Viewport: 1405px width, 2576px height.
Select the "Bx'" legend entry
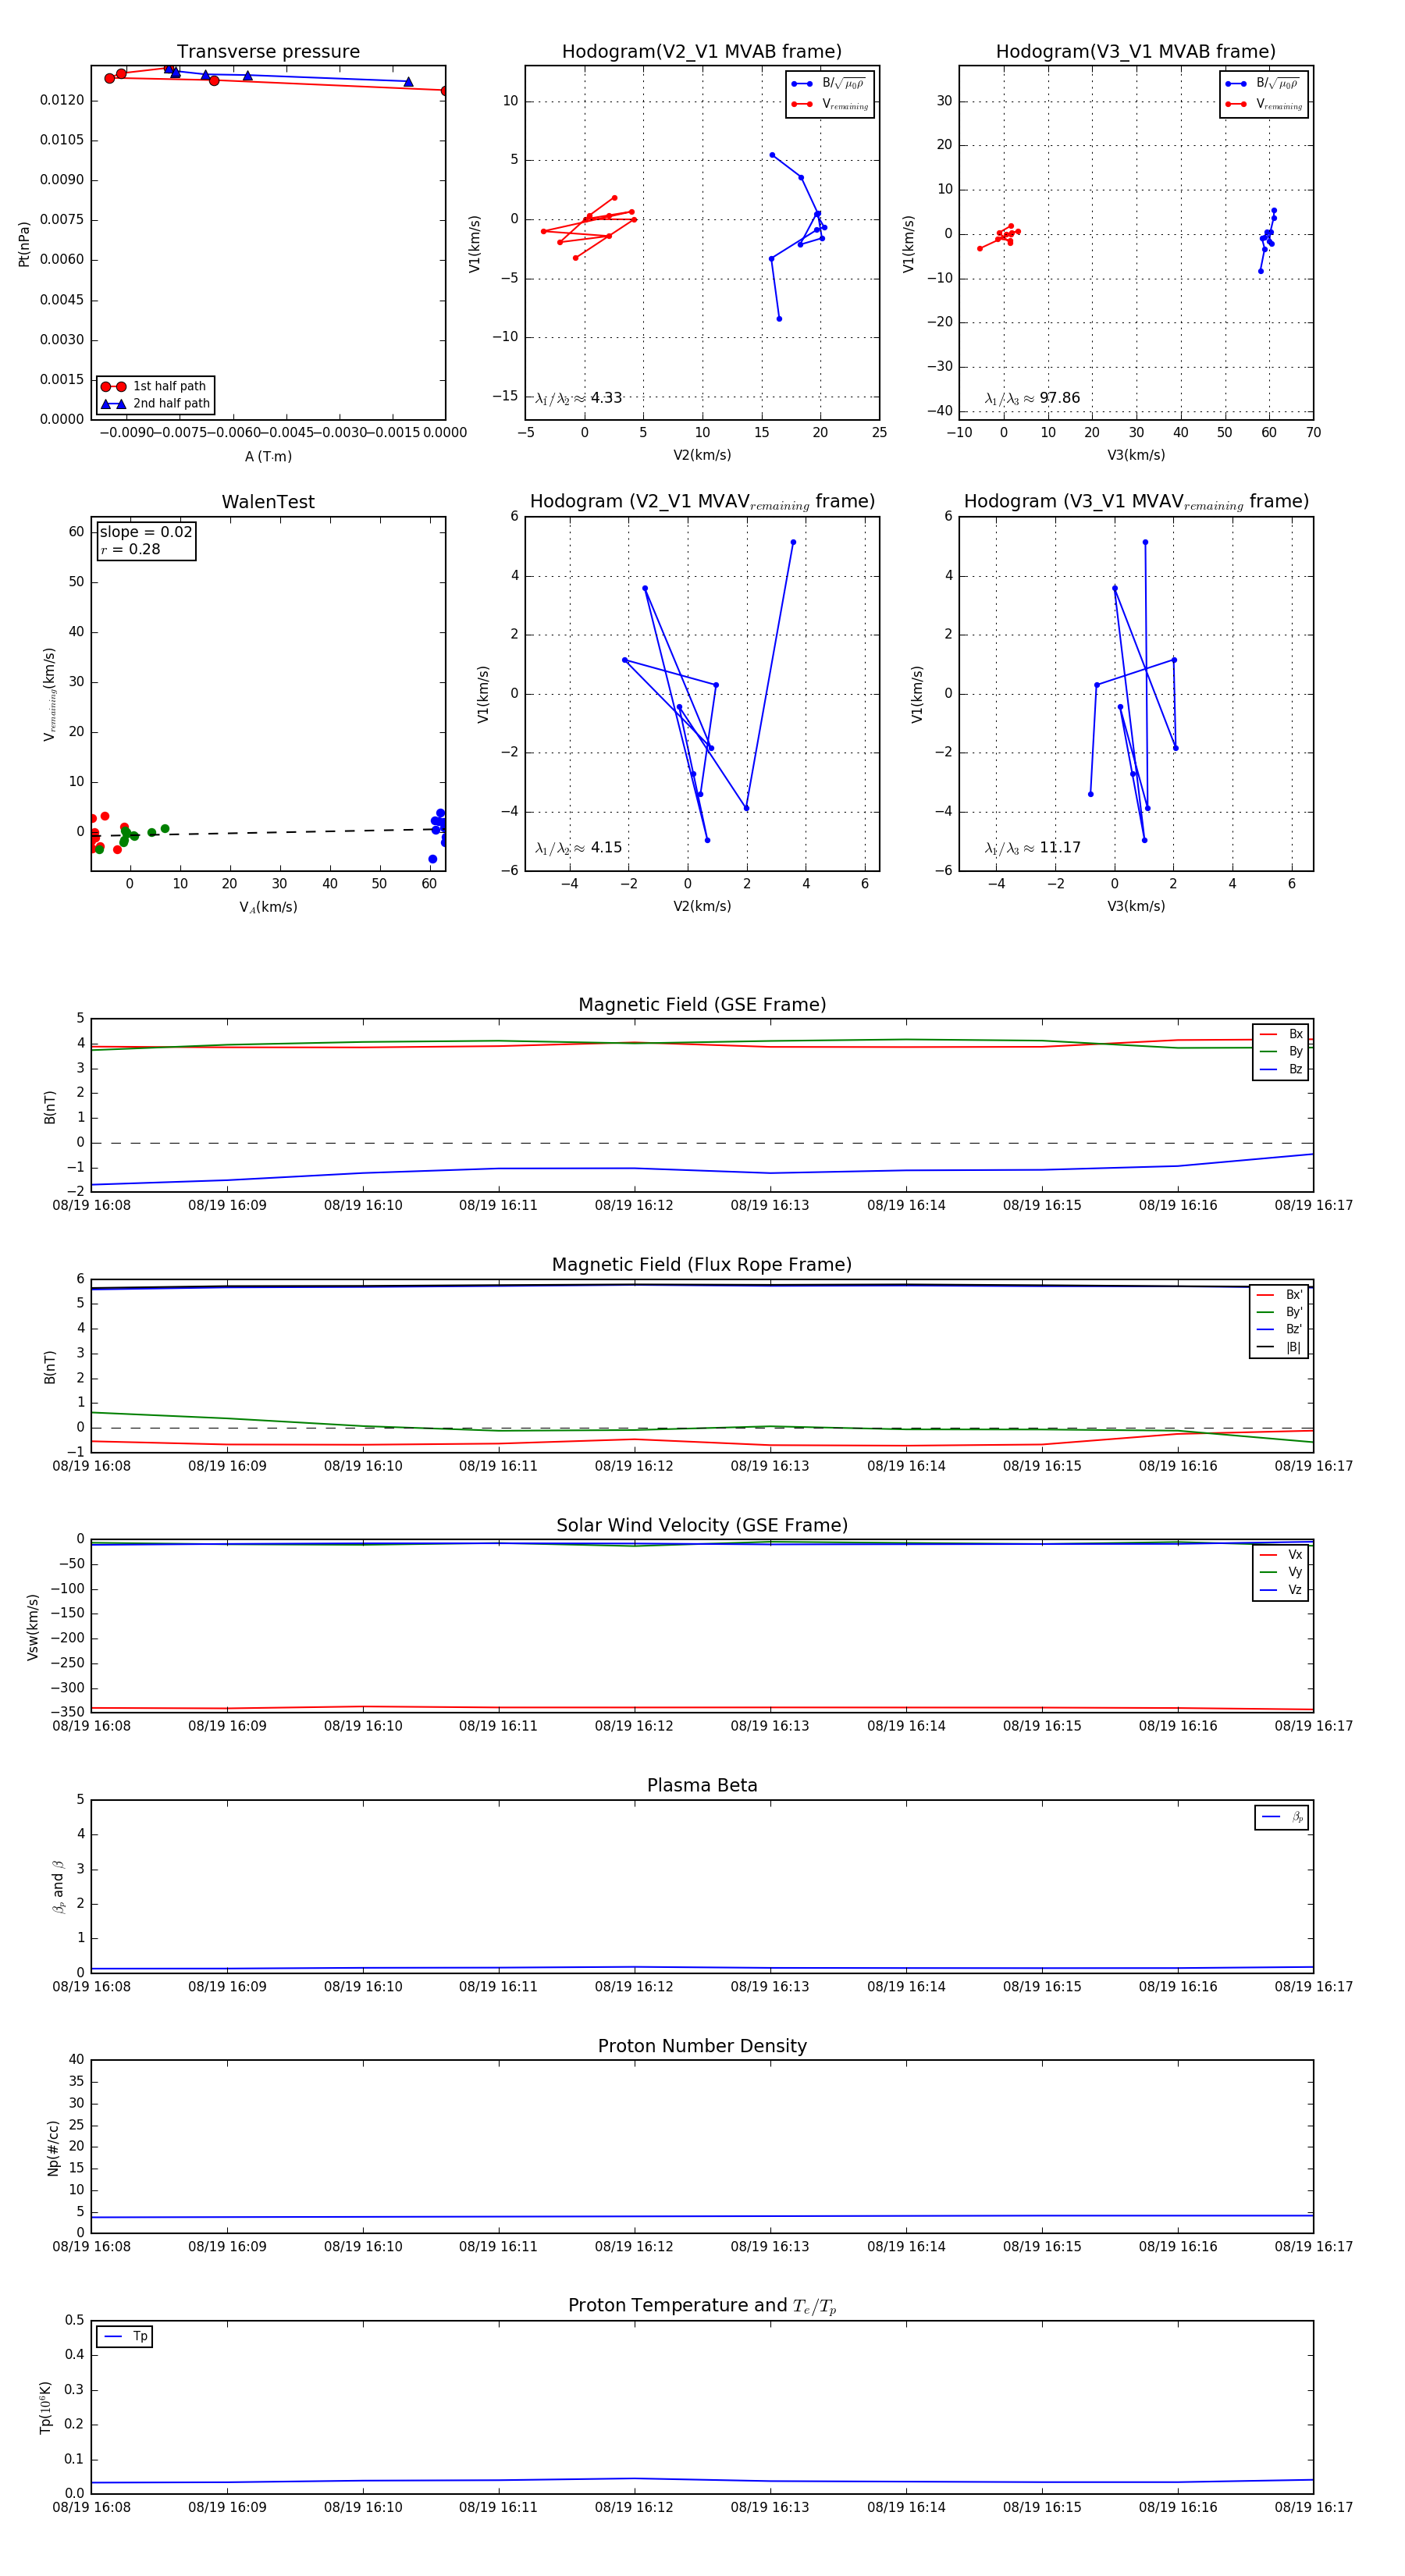(x=1279, y=1295)
